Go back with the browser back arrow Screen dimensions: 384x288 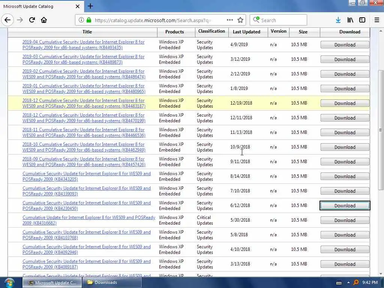[x=7, y=20]
